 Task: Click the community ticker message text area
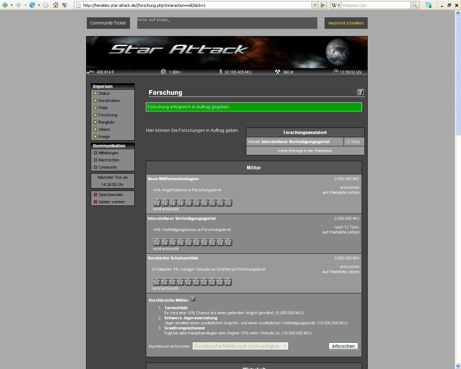click(227, 23)
